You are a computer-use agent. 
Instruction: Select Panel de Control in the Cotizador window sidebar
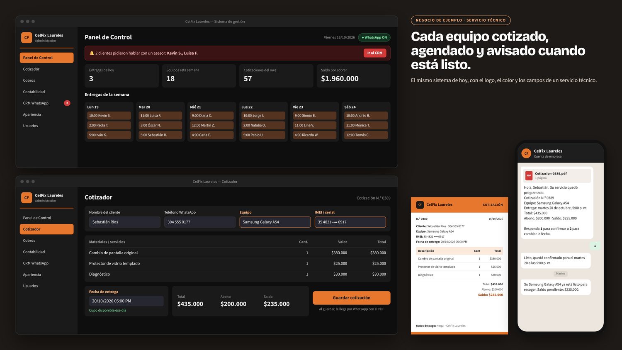(46, 218)
